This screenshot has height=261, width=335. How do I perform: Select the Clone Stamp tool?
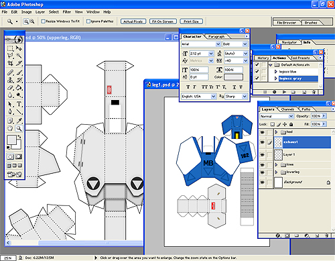pos(10,80)
